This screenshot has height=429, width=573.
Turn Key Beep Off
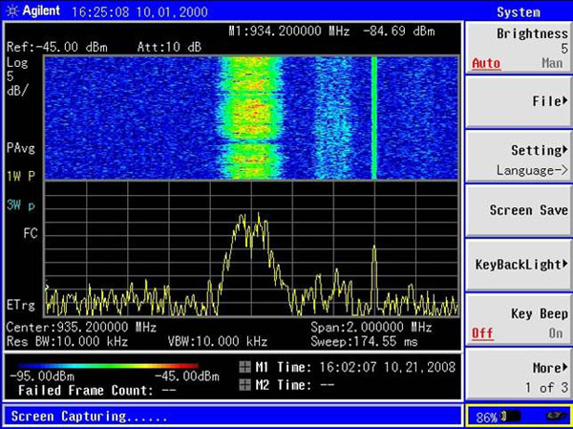(x=482, y=333)
